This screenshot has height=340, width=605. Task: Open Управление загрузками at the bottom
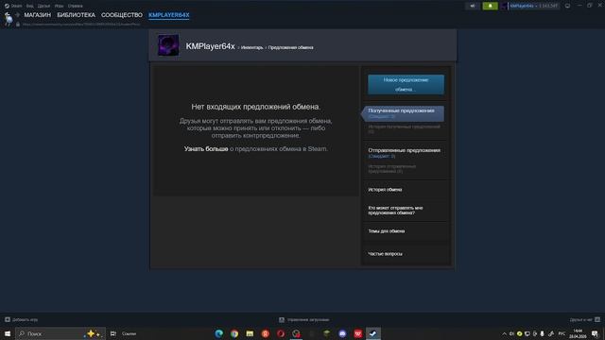point(308,319)
